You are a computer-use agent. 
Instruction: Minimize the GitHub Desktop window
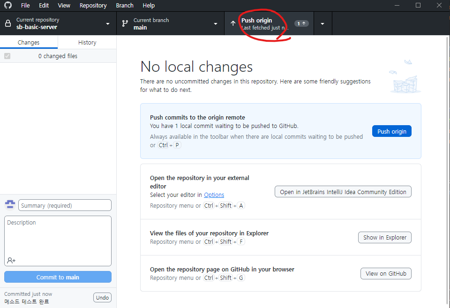pos(397,6)
